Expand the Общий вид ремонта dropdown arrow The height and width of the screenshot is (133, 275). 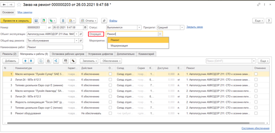click(x=77, y=41)
